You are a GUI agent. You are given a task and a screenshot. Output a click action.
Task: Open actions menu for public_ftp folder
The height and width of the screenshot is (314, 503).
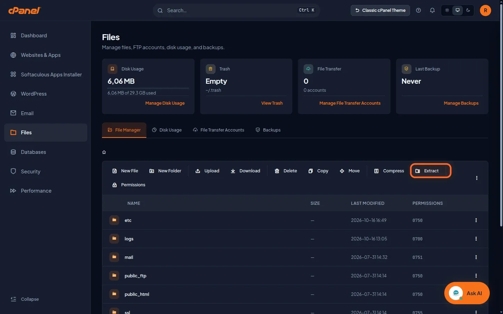tap(476, 276)
